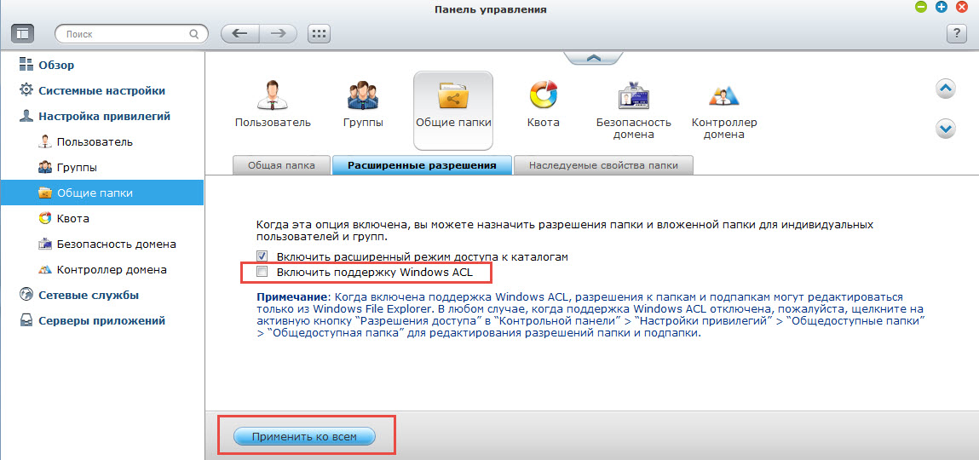Open the Безопасность домена icon in top row
Screen dimensions: 979x460
tap(633, 110)
